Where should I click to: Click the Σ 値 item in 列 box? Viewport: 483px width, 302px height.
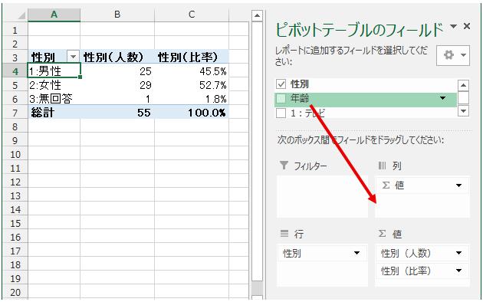[x=422, y=185]
